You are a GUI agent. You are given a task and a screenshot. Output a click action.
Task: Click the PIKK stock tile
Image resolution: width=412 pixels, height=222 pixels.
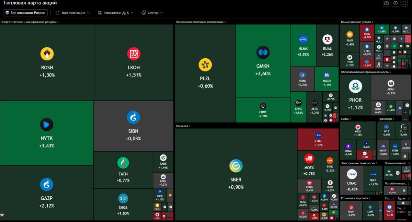tap(330, 165)
